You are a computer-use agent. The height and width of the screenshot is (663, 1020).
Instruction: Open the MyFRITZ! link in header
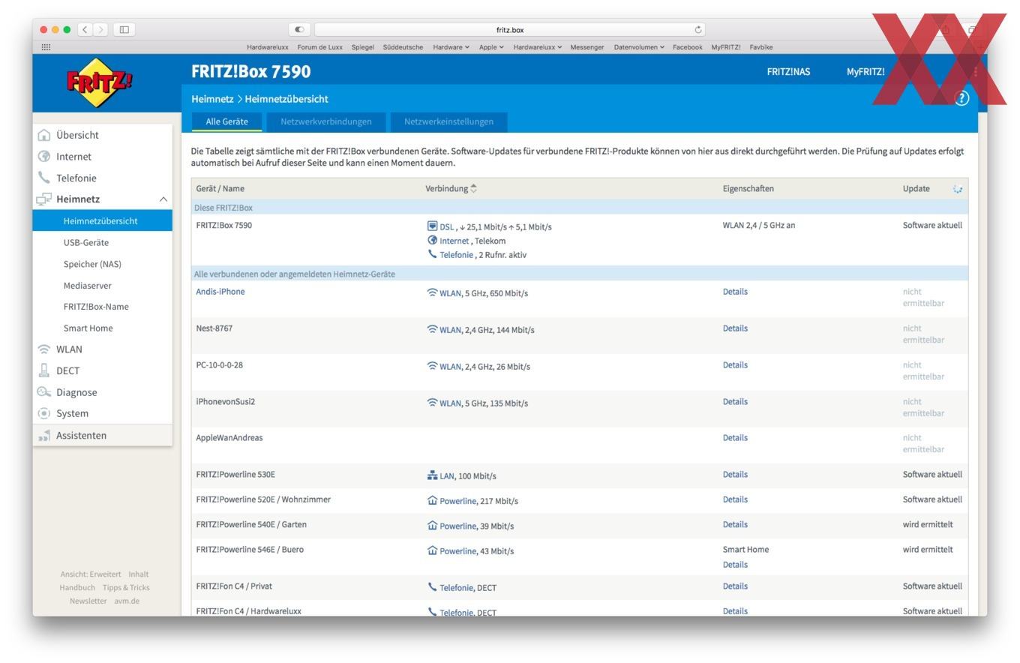click(x=865, y=72)
